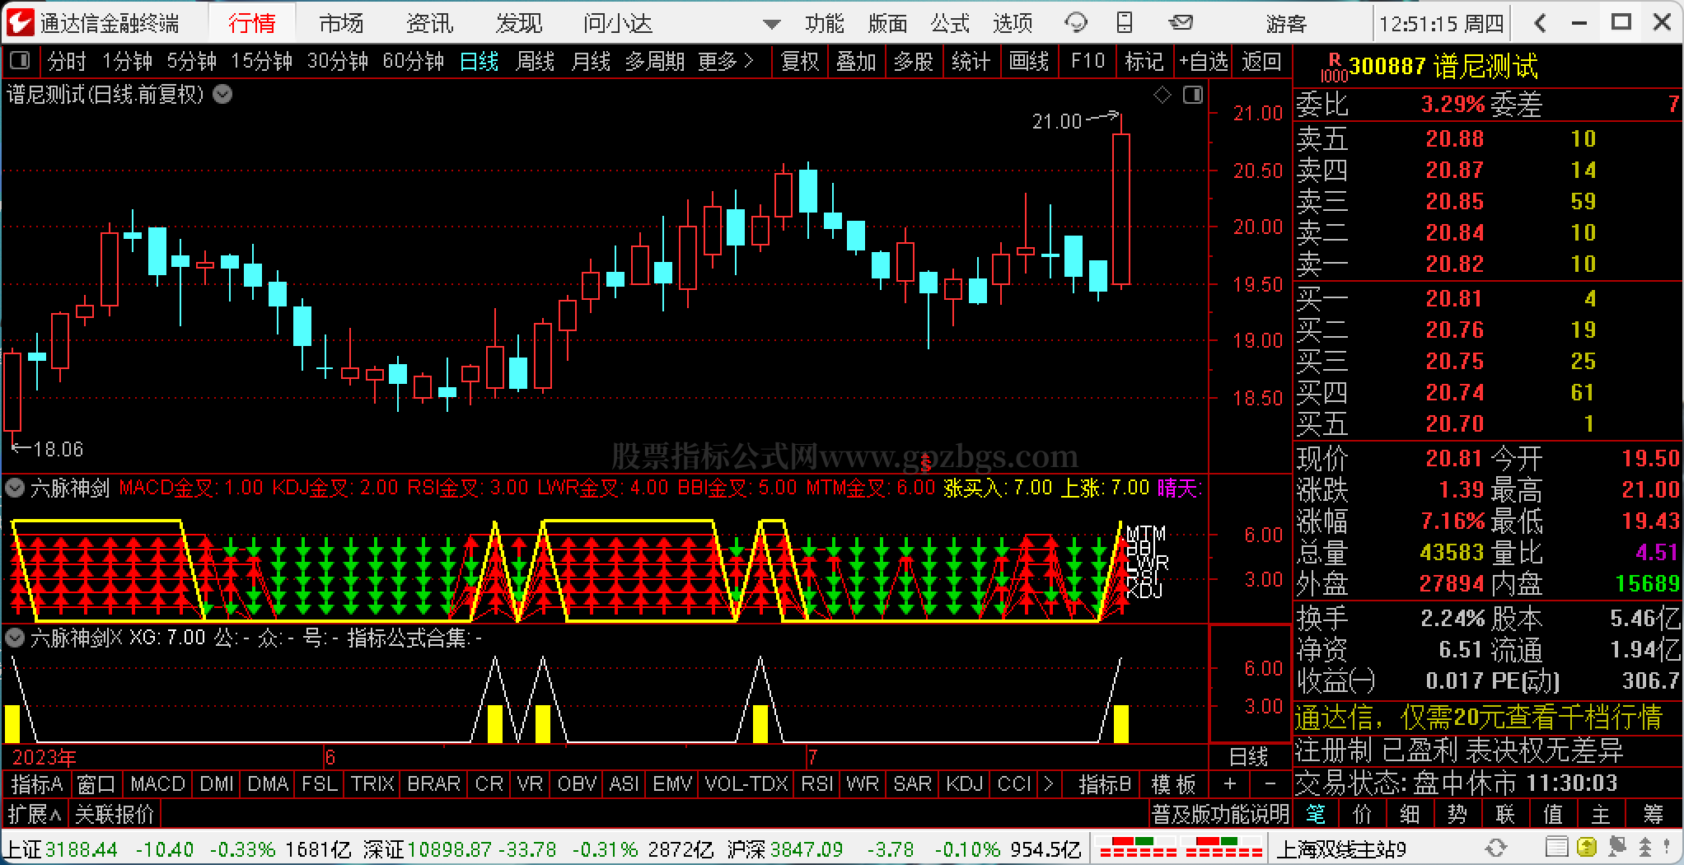
Task: Click the 画线 drawing tool button
Action: pos(1029,61)
